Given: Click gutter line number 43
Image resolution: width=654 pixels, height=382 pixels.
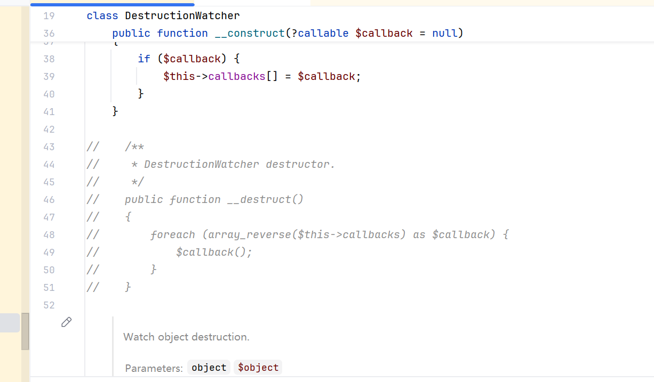Looking at the screenshot, I should click(x=49, y=147).
